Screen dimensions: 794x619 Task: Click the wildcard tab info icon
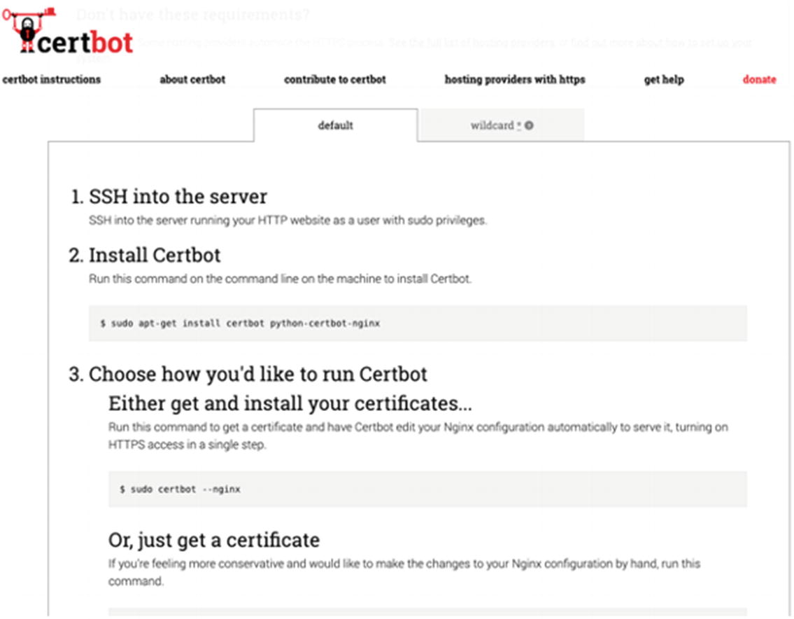click(x=529, y=125)
